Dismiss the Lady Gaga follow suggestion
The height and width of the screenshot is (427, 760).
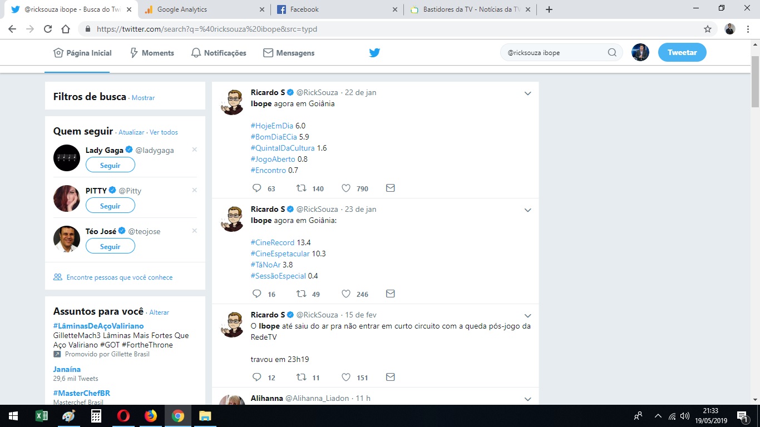coord(194,150)
